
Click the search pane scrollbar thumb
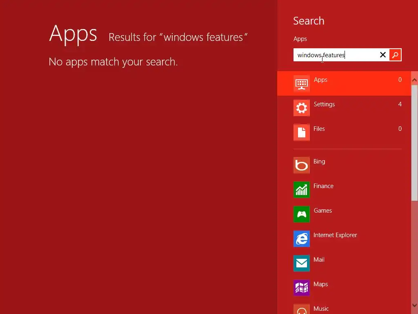tap(414, 143)
